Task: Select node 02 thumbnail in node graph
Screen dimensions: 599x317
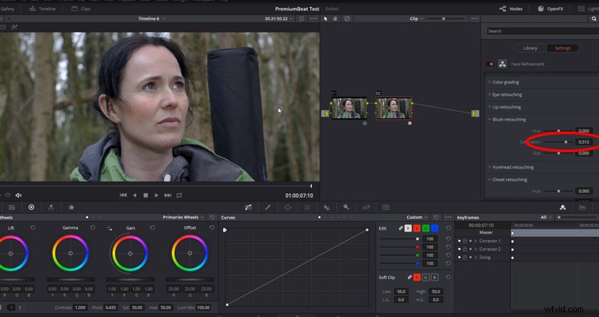Action: [394, 108]
